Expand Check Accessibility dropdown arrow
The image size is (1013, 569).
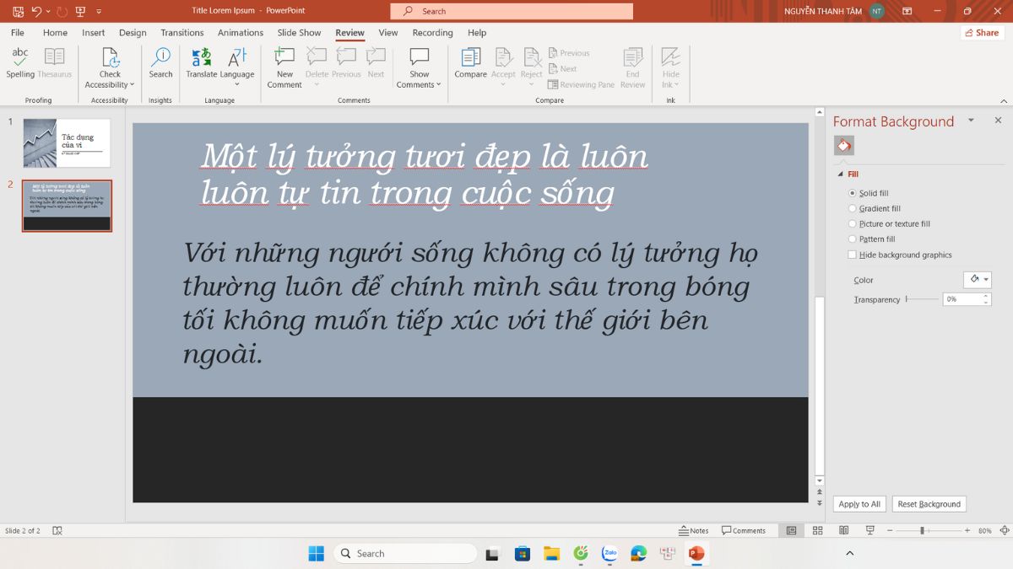pos(132,85)
